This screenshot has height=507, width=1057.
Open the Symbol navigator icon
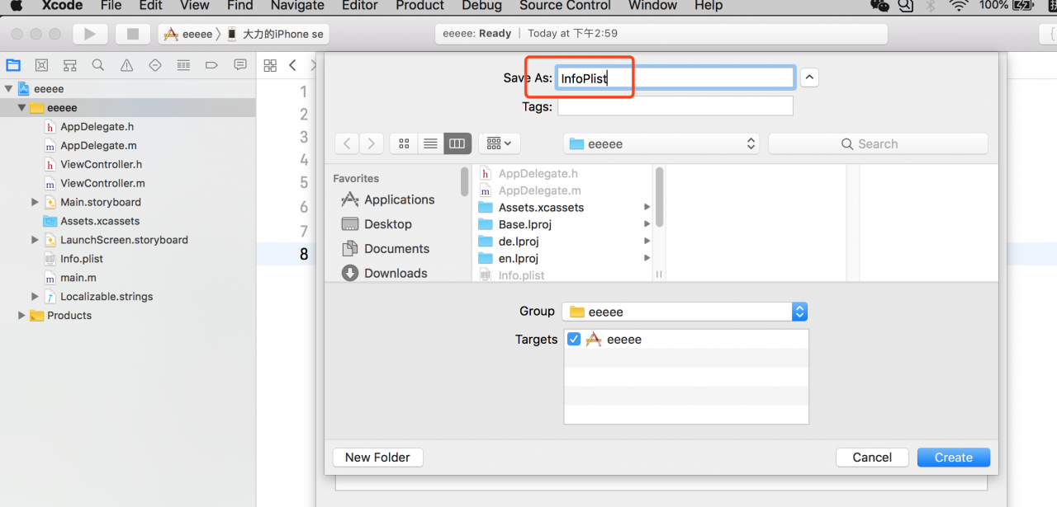click(x=70, y=65)
